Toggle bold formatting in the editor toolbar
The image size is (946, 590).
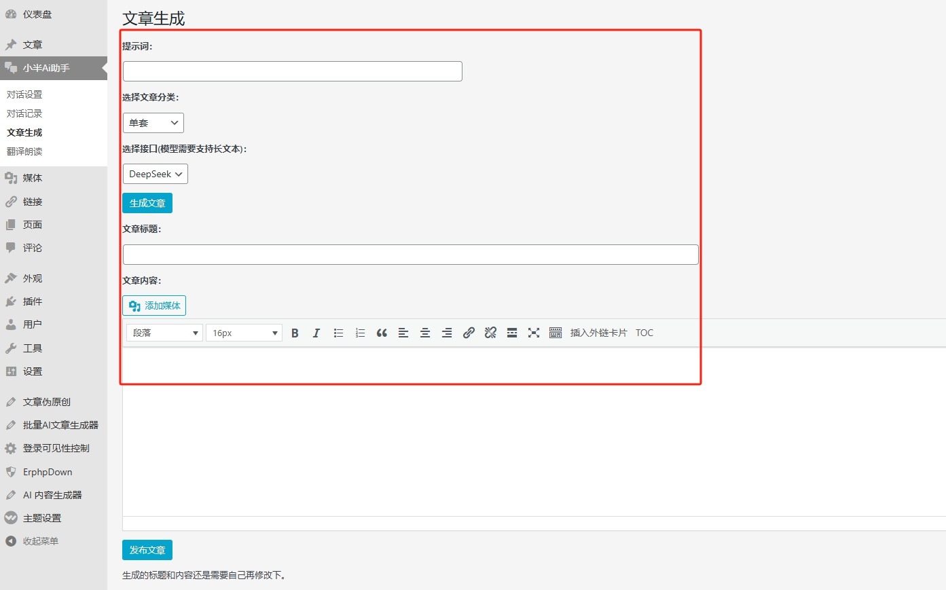pyautogui.click(x=295, y=333)
